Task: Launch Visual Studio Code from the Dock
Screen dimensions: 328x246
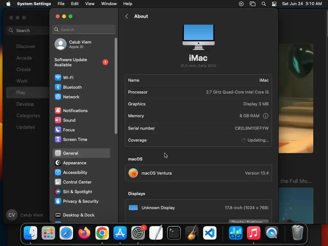Action: pos(210,233)
